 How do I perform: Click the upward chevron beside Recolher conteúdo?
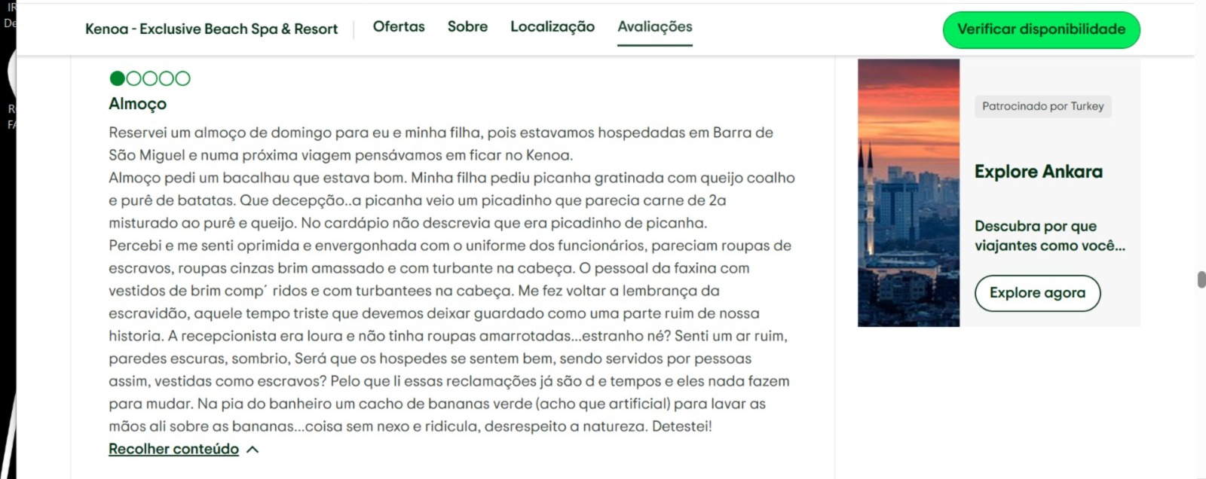253,450
